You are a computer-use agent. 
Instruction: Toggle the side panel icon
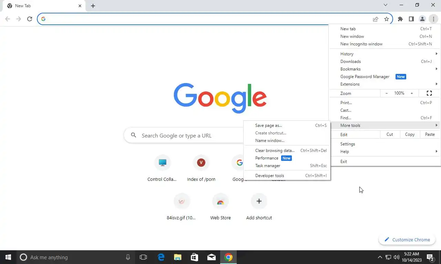click(x=411, y=19)
